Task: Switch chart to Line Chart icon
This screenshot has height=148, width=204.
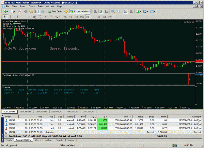Action: (x=106, y=11)
